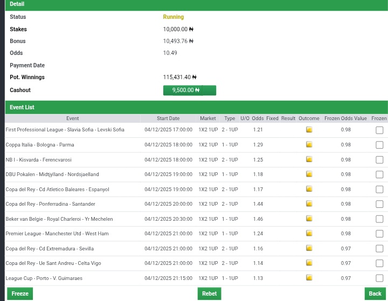Select the 'Running' status value
This screenshot has height=301, width=388.
click(173, 17)
